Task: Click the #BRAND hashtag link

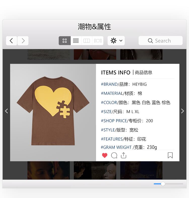Action: point(109,84)
